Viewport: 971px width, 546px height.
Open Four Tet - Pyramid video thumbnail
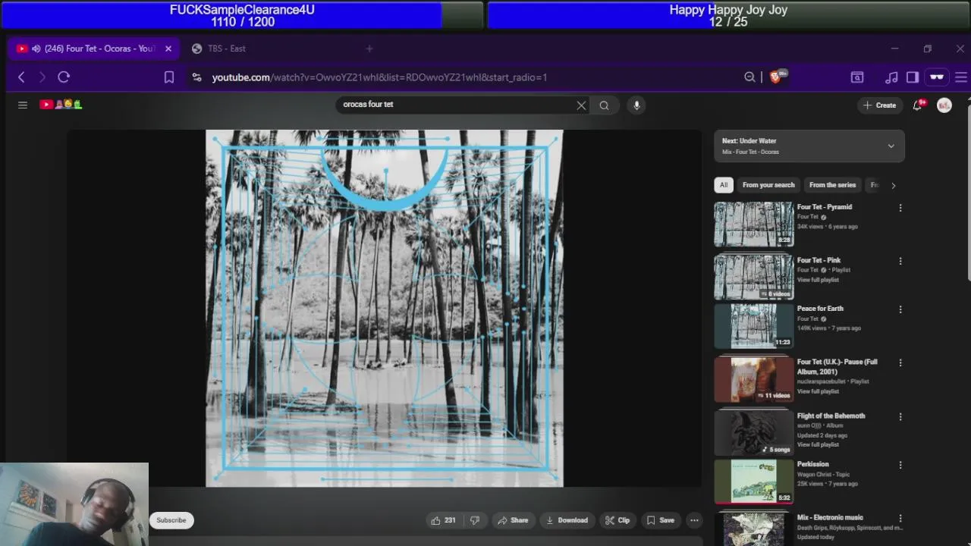[753, 224]
